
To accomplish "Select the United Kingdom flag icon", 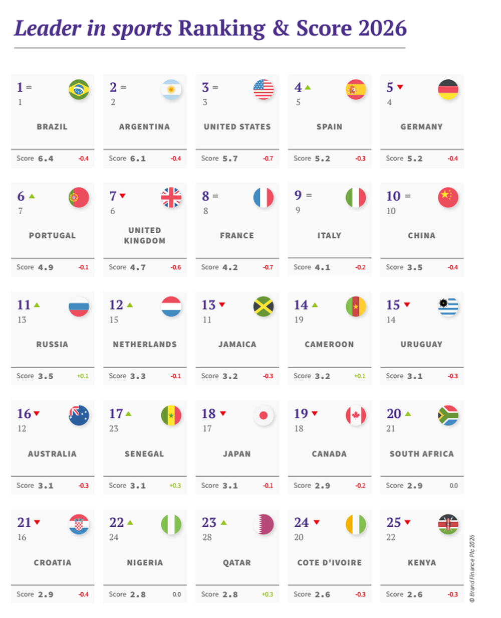I will [171, 198].
